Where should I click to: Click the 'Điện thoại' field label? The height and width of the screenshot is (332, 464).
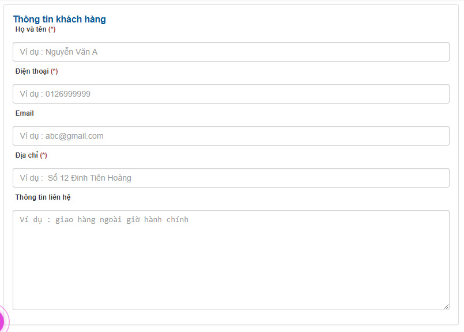pyautogui.click(x=32, y=71)
